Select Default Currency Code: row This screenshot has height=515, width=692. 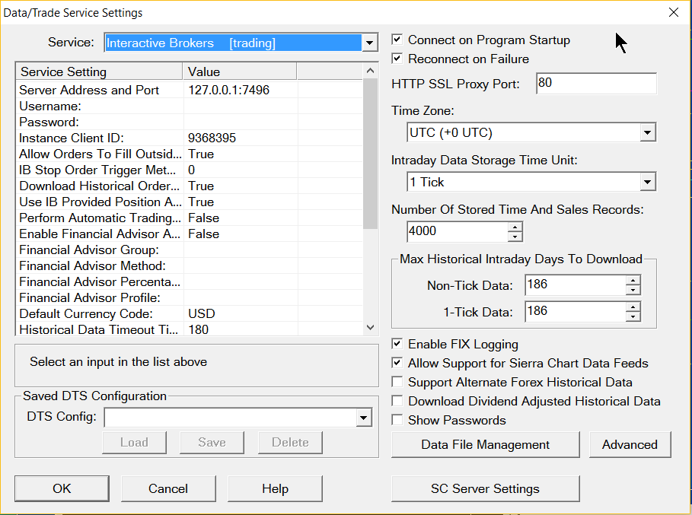coord(190,313)
